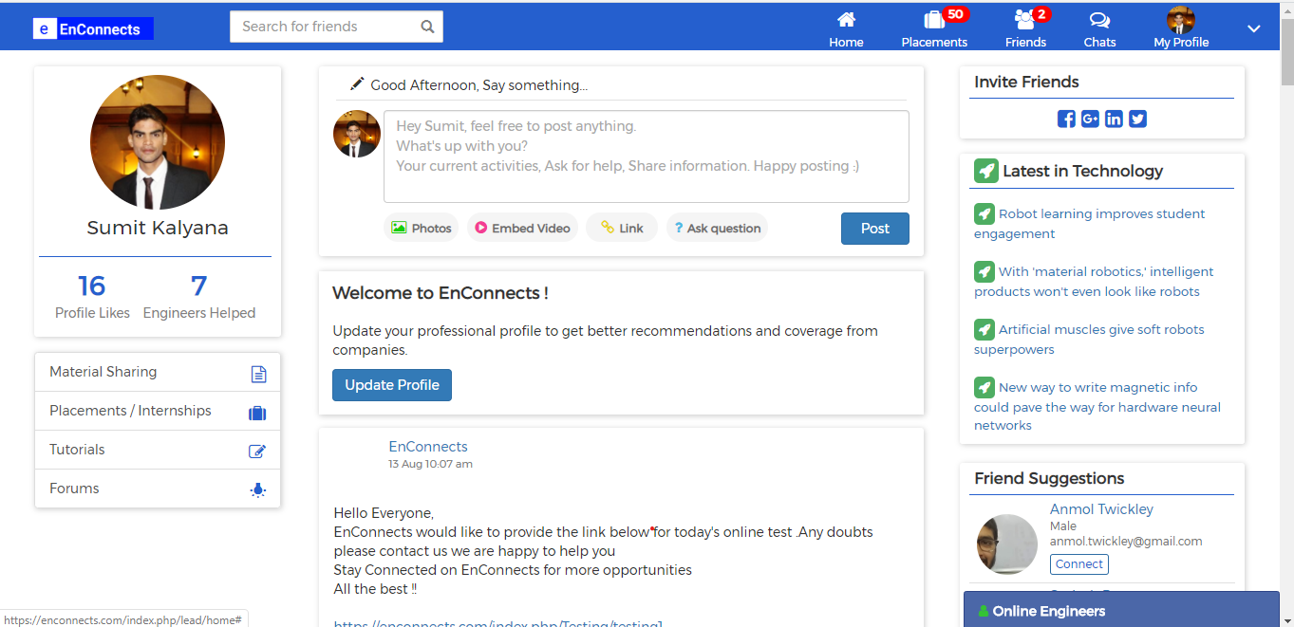Click rocket icon beside Robot learning article
Viewport: 1294px width, 627px height.
coord(984,214)
